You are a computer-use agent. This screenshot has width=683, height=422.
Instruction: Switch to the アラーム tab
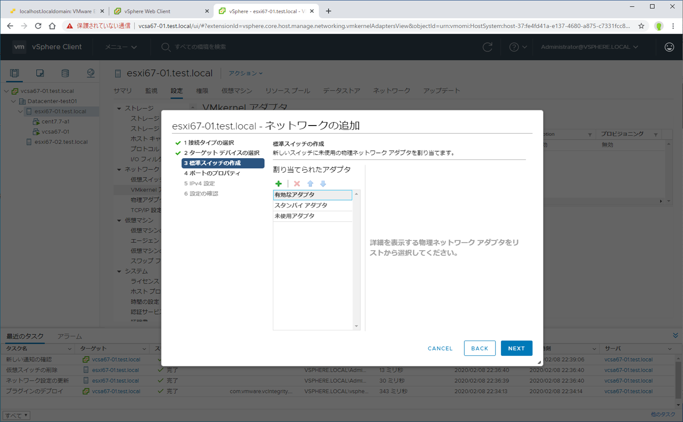(x=70, y=336)
